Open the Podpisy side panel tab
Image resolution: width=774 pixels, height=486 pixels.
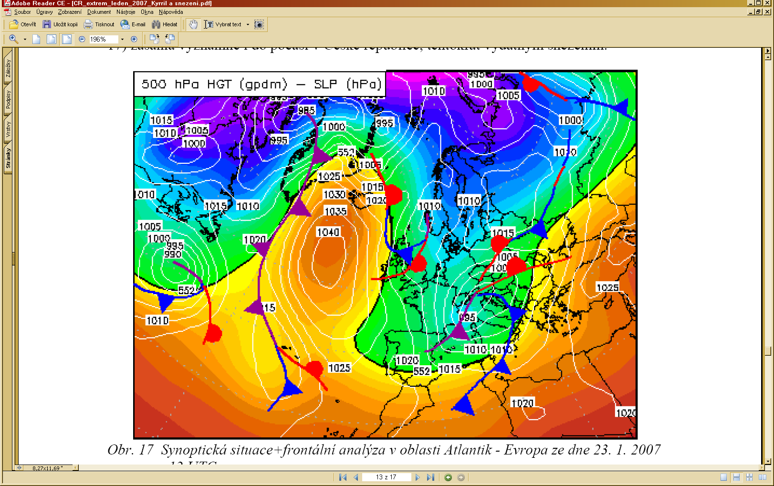click(8, 99)
